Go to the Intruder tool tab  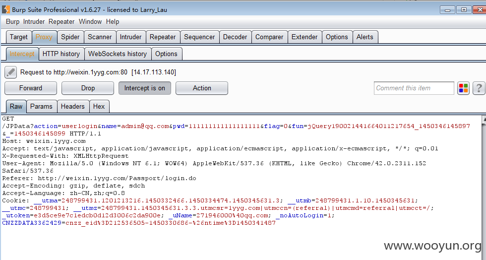click(x=131, y=37)
